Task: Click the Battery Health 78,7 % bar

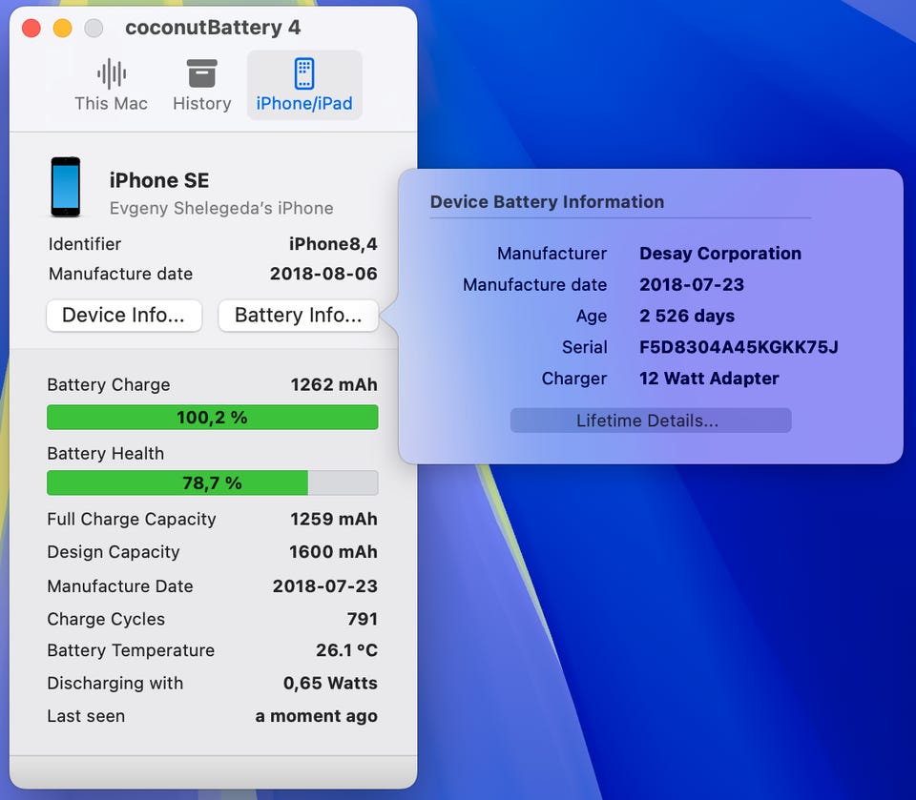Action: [x=212, y=483]
